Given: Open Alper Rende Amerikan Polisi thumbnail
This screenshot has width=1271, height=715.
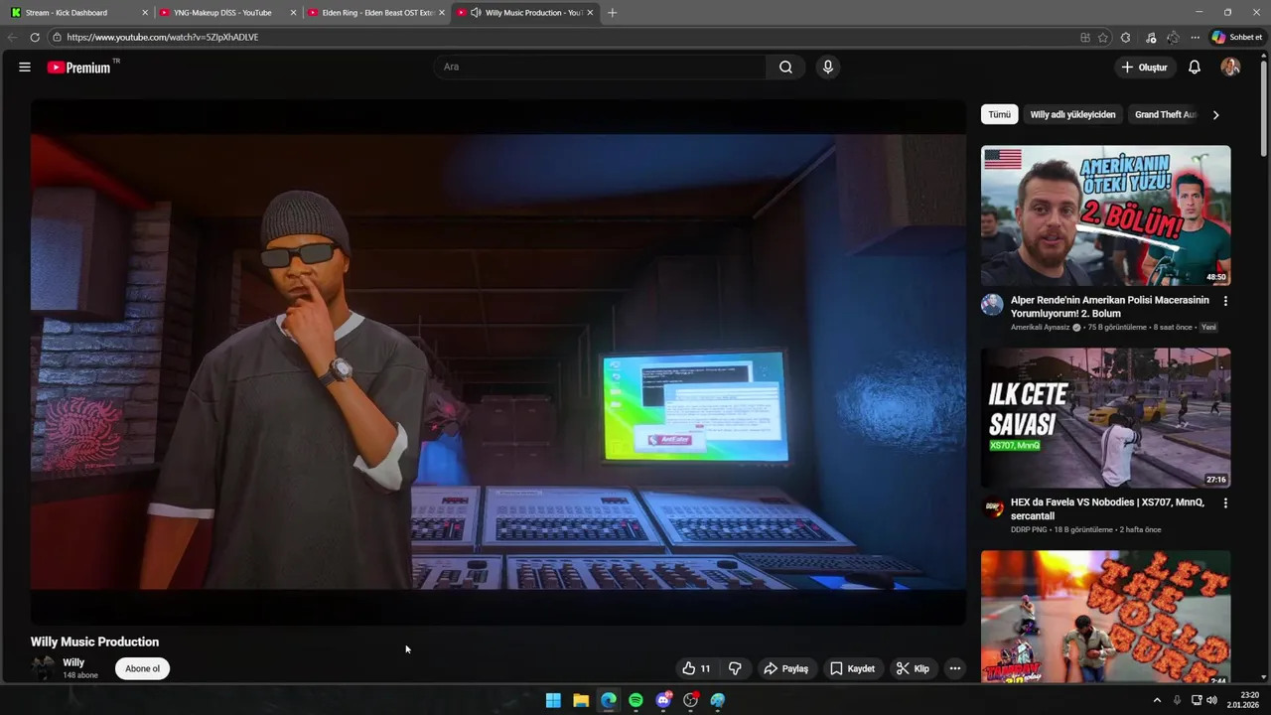Looking at the screenshot, I should tap(1105, 215).
